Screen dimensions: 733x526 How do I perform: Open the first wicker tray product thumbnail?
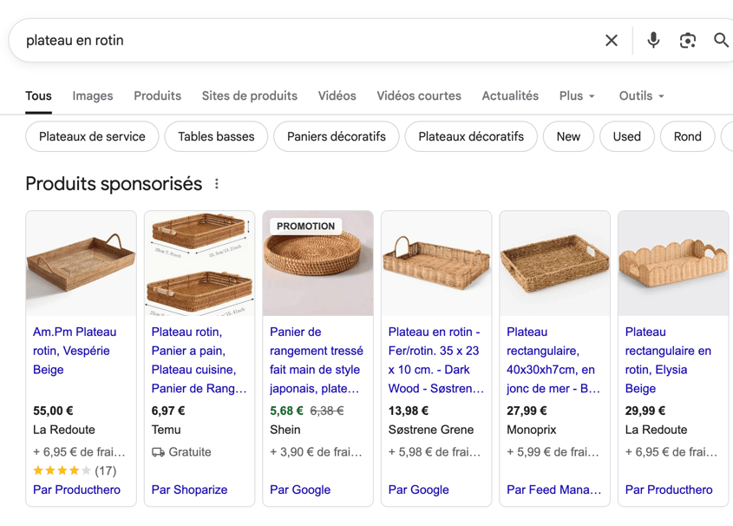pyautogui.click(x=81, y=261)
